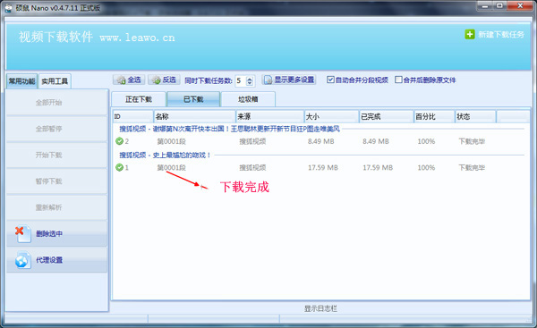The image size is (537, 328).
Task: Switch to the 正在下载 tab
Action: tap(139, 99)
